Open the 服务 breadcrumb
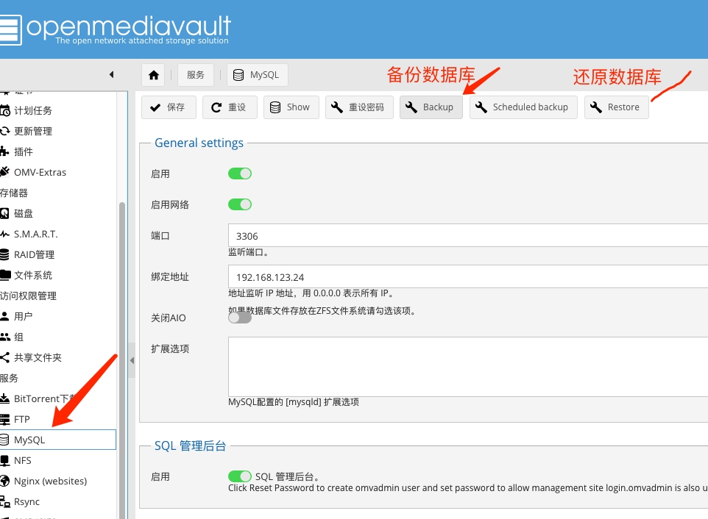This screenshot has width=708, height=519. pyautogui.click(x=196, y=75)
